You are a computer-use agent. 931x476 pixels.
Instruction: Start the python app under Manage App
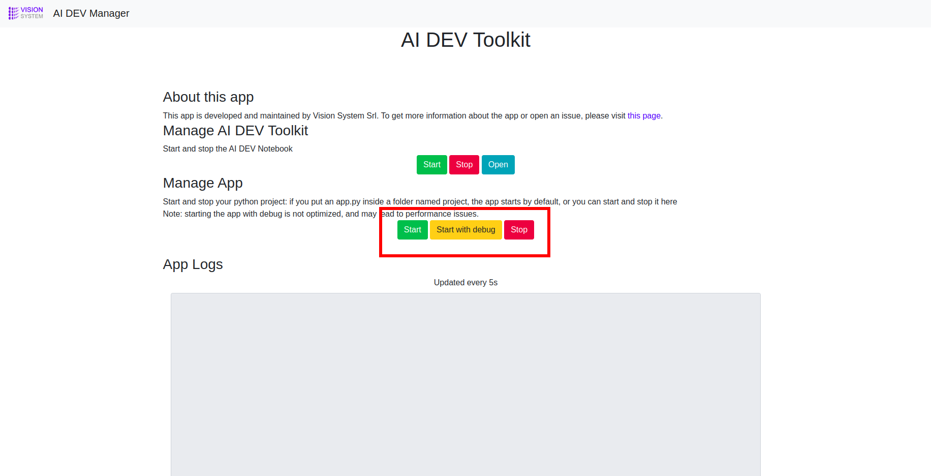coord(413,230)
